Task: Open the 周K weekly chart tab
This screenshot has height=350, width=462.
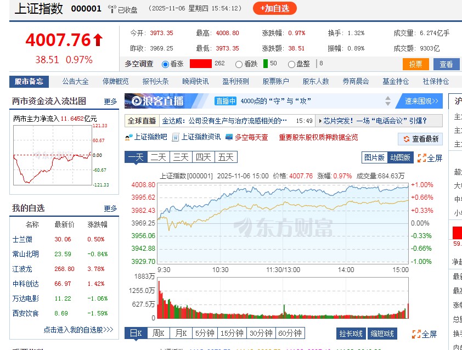Action: [158, 333]
